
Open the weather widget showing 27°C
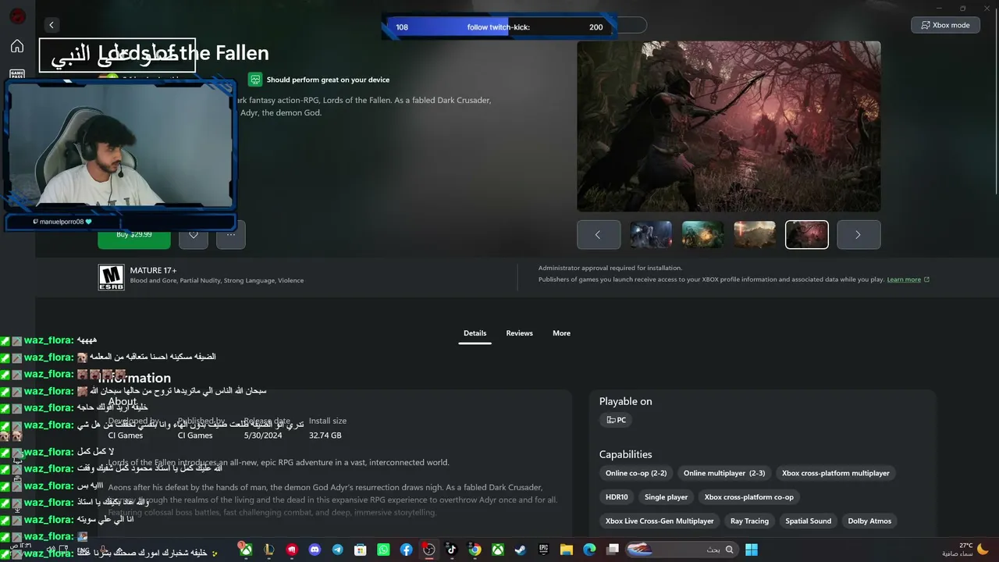click(966, 550)
